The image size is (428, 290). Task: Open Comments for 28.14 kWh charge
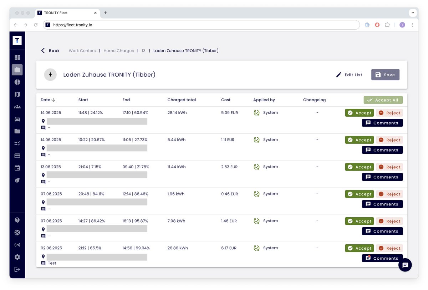(382, 123)
